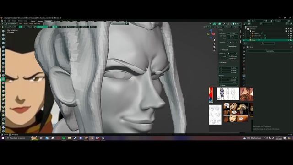The height and width of the screenshot is (165, 293).
Task: Toggle Lock To 3D Cursor checkbox
Action: tap(228, 56)
